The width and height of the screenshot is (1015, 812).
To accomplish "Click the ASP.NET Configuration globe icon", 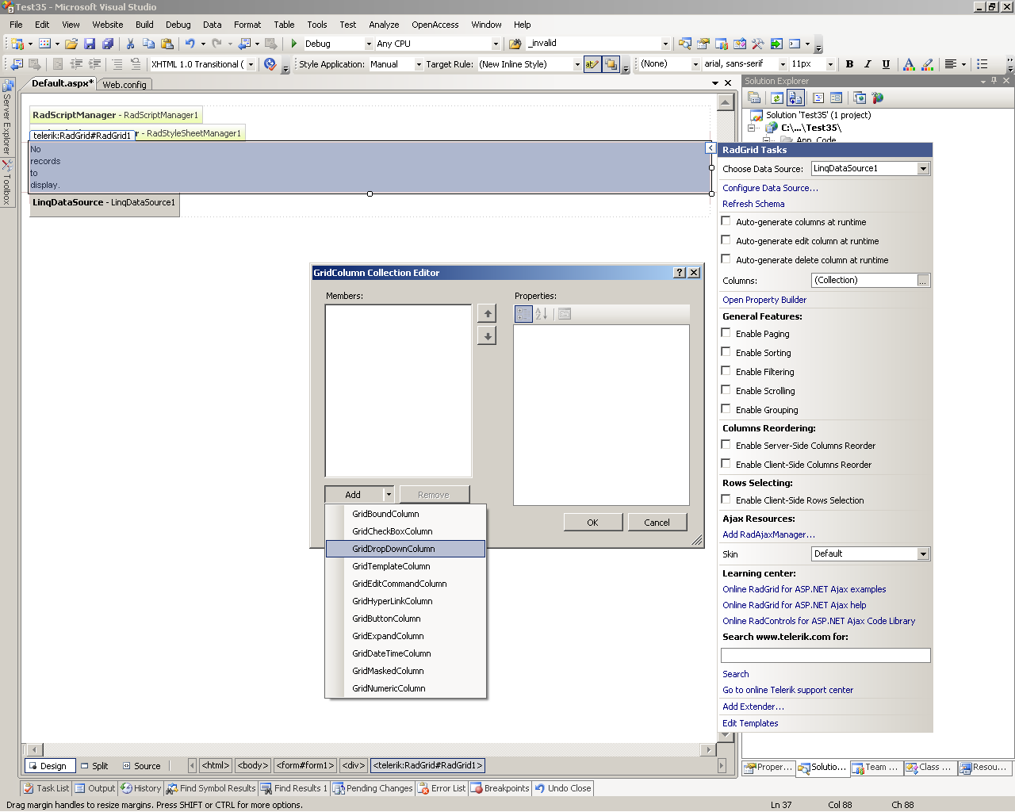I will pyautogui.click(x=878, y=98).
